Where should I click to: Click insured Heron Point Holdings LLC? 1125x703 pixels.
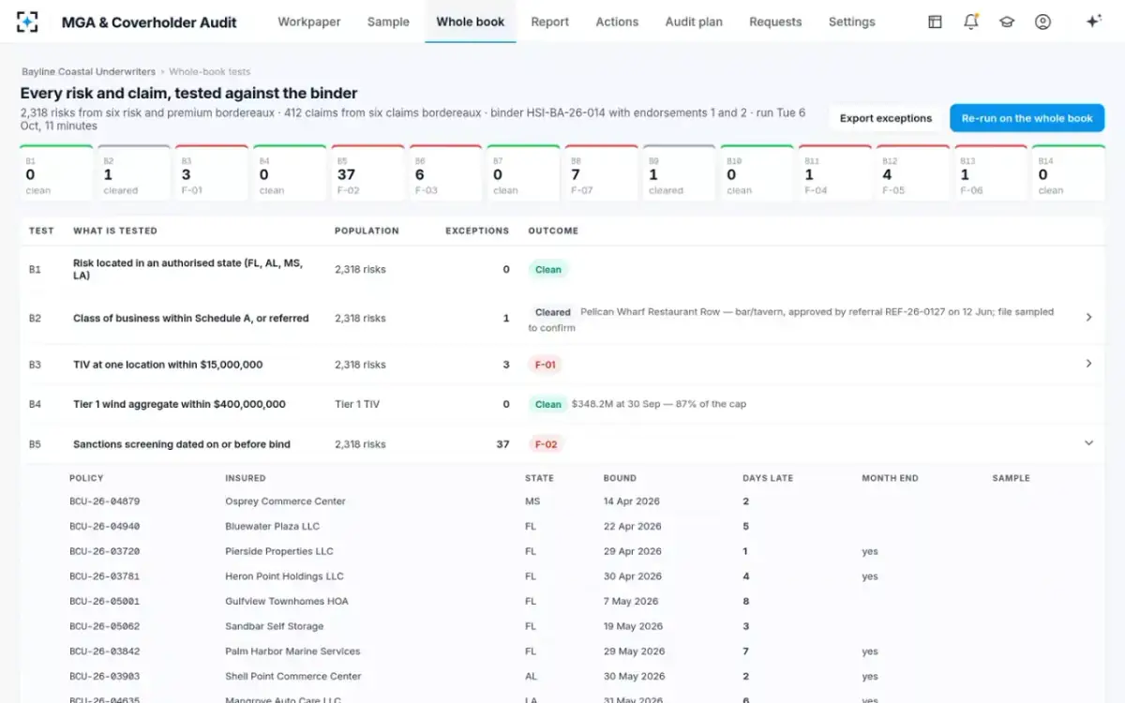coord(284,576)
